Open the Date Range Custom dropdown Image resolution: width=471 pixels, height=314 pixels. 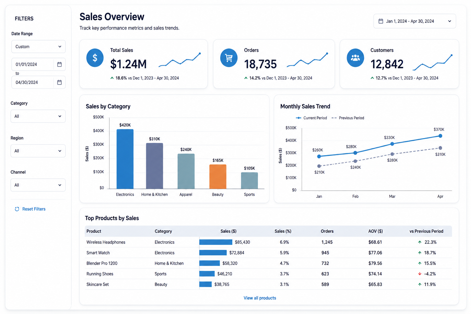point(38,47)
